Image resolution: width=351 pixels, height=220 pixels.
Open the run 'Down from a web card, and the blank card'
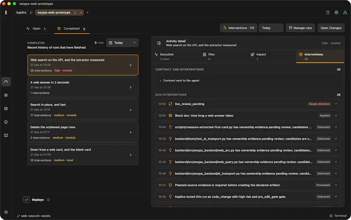click(x=83, y=155)
